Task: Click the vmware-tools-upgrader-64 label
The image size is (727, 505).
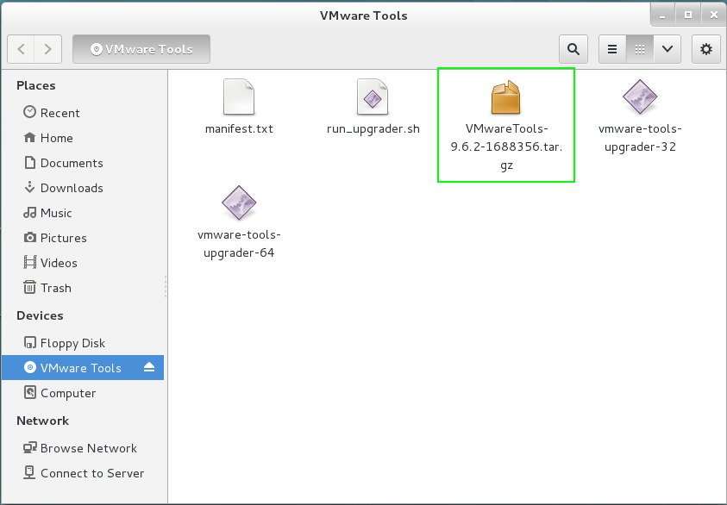Action: coord(239,244)
